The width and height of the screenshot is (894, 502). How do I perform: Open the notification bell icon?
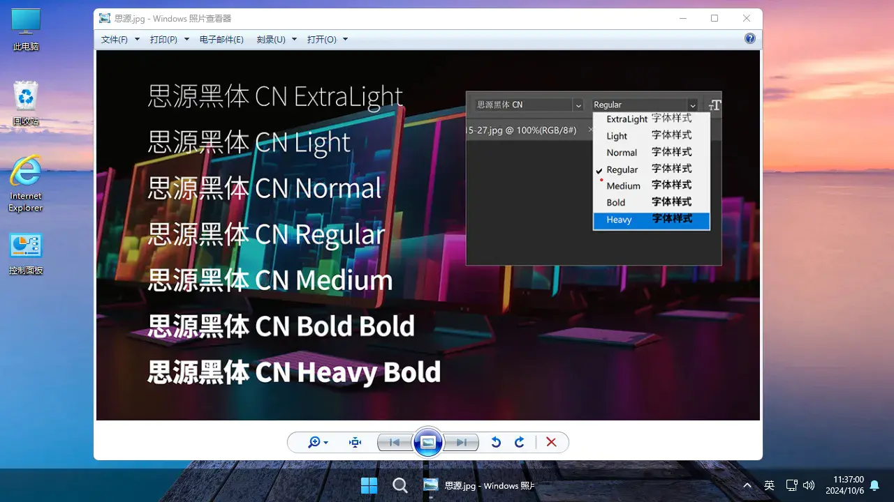[x=874, y=485]
